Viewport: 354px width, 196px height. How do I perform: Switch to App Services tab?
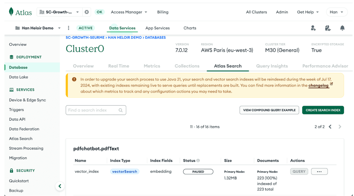click(157, 28)
